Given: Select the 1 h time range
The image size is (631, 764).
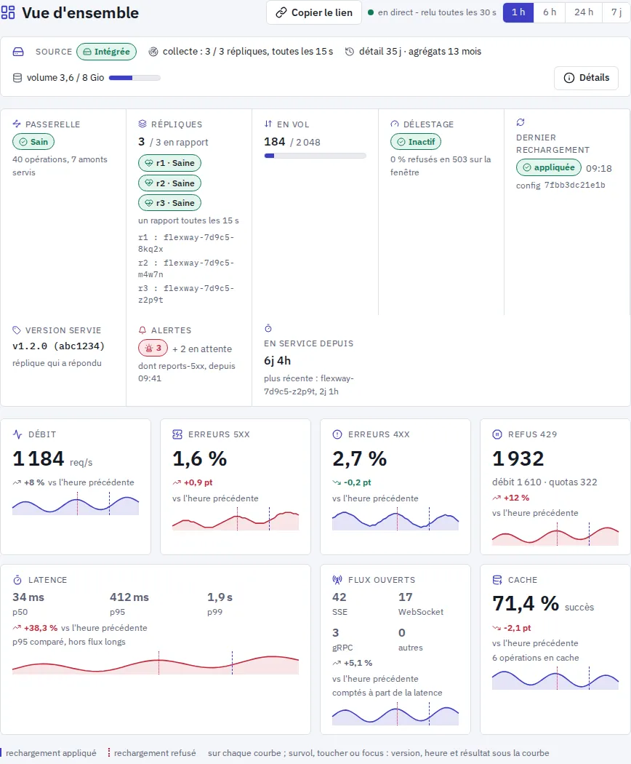Looking at the screenshot, I should pyautogui.click(x=518, y=12).
